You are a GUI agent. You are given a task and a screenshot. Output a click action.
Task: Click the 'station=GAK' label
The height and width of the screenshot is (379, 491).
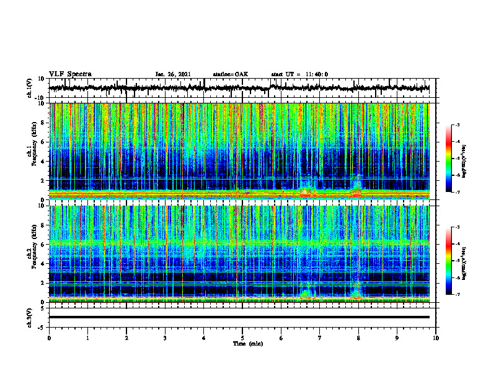click(x=231, y=74)
